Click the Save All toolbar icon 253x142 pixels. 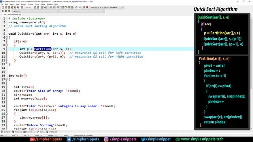click(12, 7)
